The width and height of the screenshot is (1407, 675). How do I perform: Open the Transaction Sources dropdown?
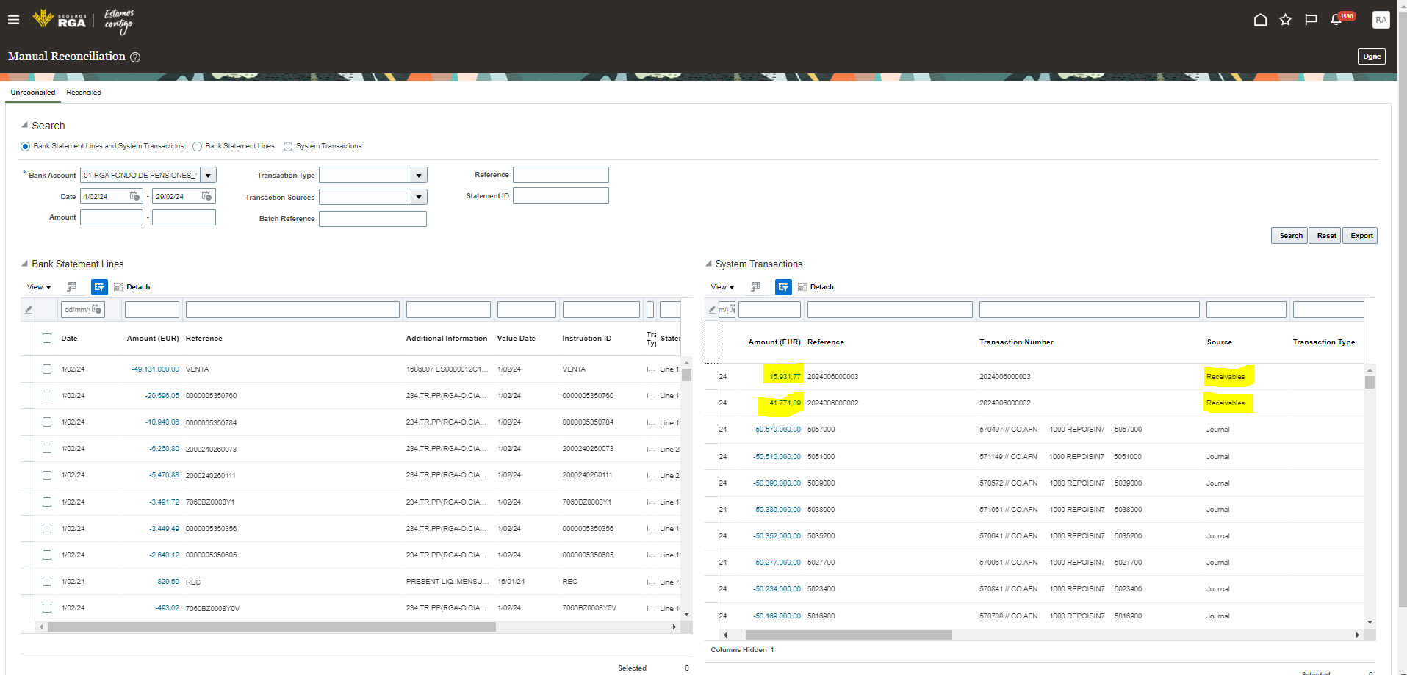[420, 197]
